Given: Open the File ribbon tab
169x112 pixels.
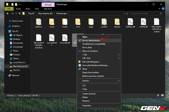Looking at the screenshot, I should [x=9, y=9].
